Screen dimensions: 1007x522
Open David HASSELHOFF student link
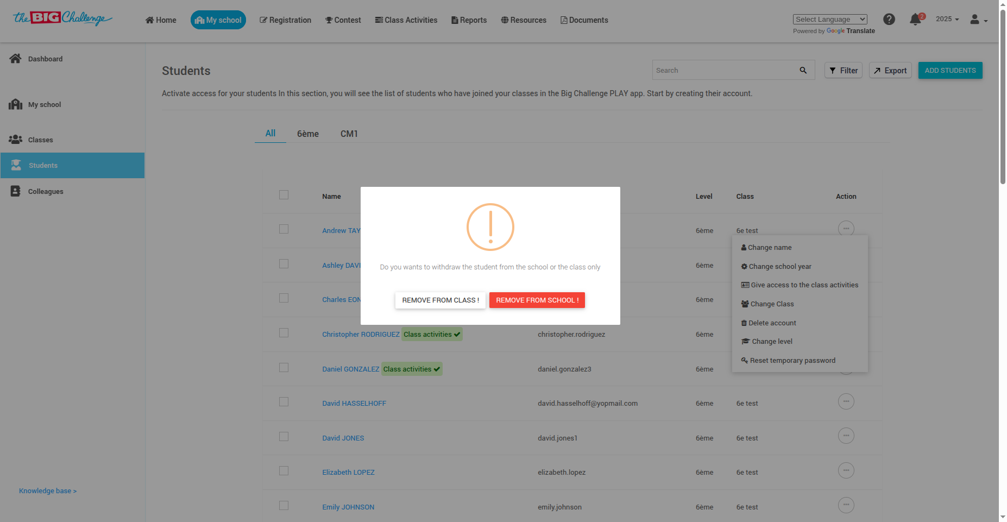coord(354,403)
